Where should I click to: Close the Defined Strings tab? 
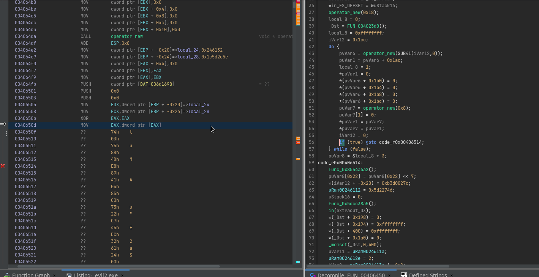[x=451, y=275]
